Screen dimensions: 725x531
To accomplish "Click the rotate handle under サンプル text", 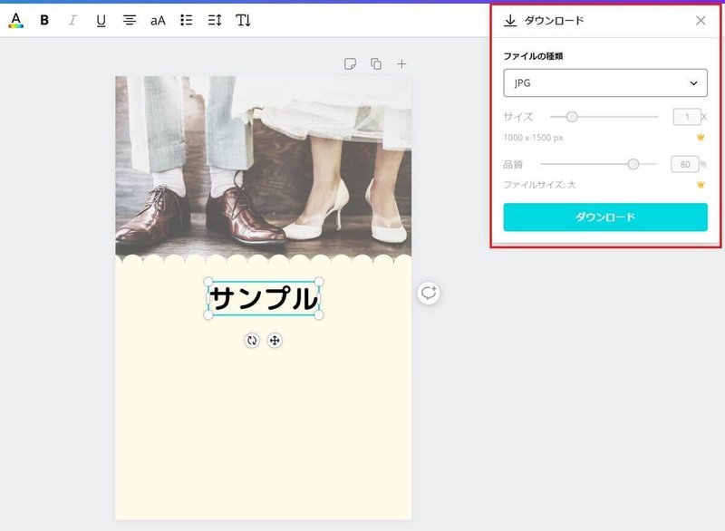I will pyautogui.click(x=252, y=342).
